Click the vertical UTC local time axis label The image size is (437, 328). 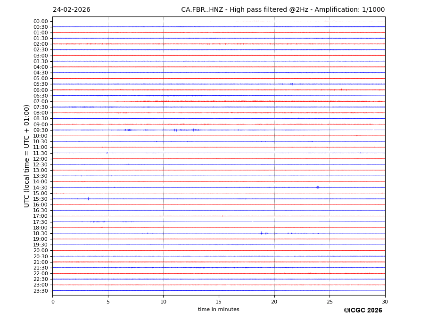pyautogui.click(x=27, y=156)
